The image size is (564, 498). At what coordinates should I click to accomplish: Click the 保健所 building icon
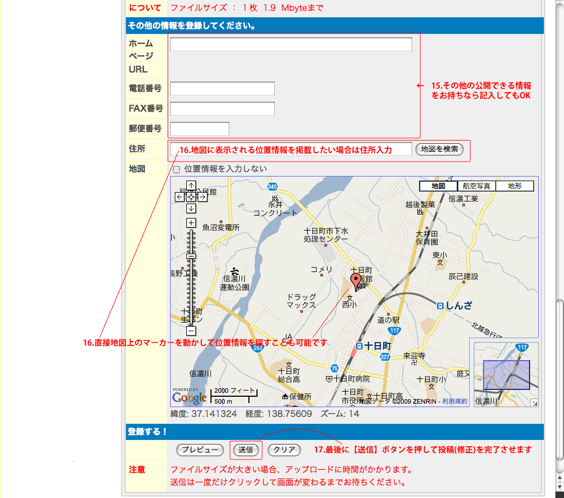[x=285, y=397]
